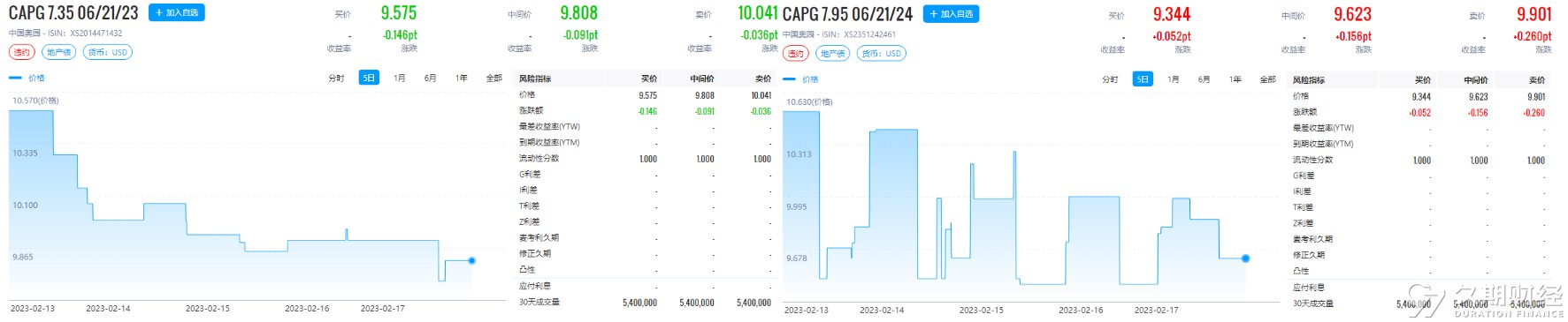Click 流动性分数 row in CAPG 7.95 table
The height and width of the screenshot is (322, 1568).
(x=1419, y=160)
